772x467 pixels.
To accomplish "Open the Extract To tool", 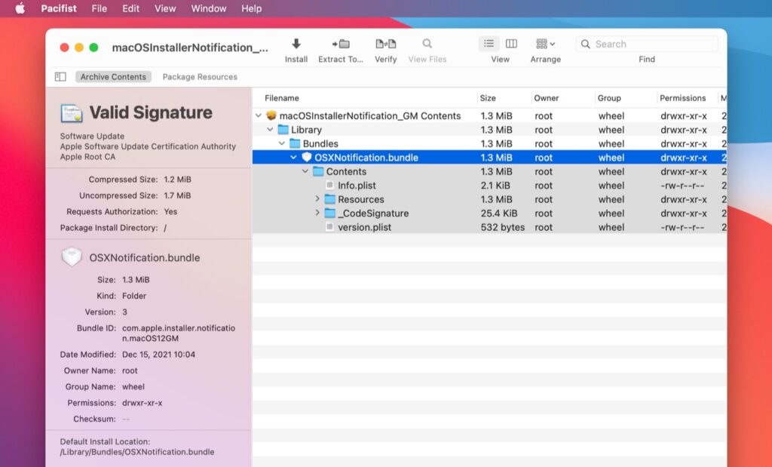I will [x=339, y=44].
